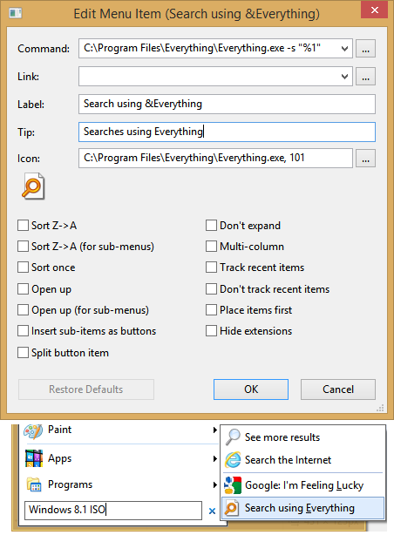Clear the search box with the blue X

coord(212,511)
